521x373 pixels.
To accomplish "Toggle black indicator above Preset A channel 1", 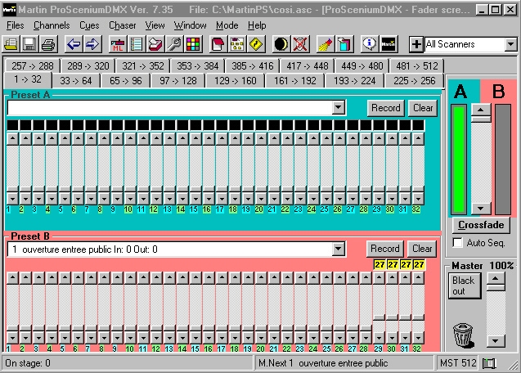I will [x=12, y=125].
